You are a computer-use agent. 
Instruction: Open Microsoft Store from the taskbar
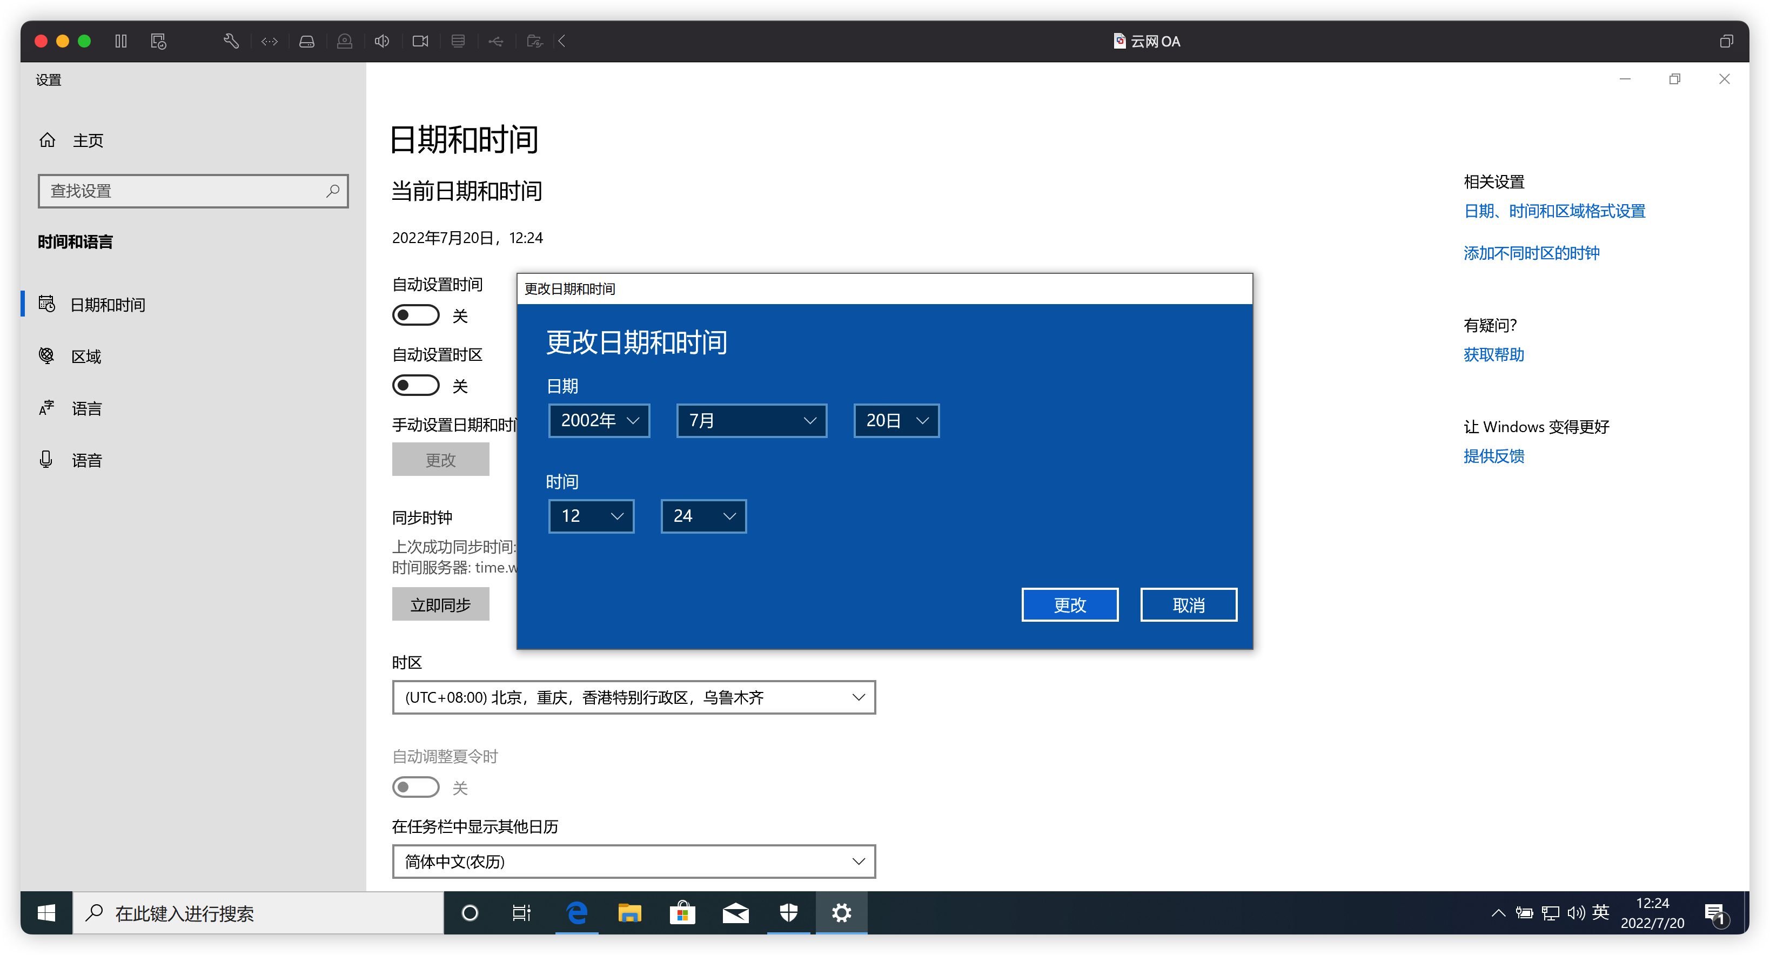pyautogui.click(x=682, y=912)
